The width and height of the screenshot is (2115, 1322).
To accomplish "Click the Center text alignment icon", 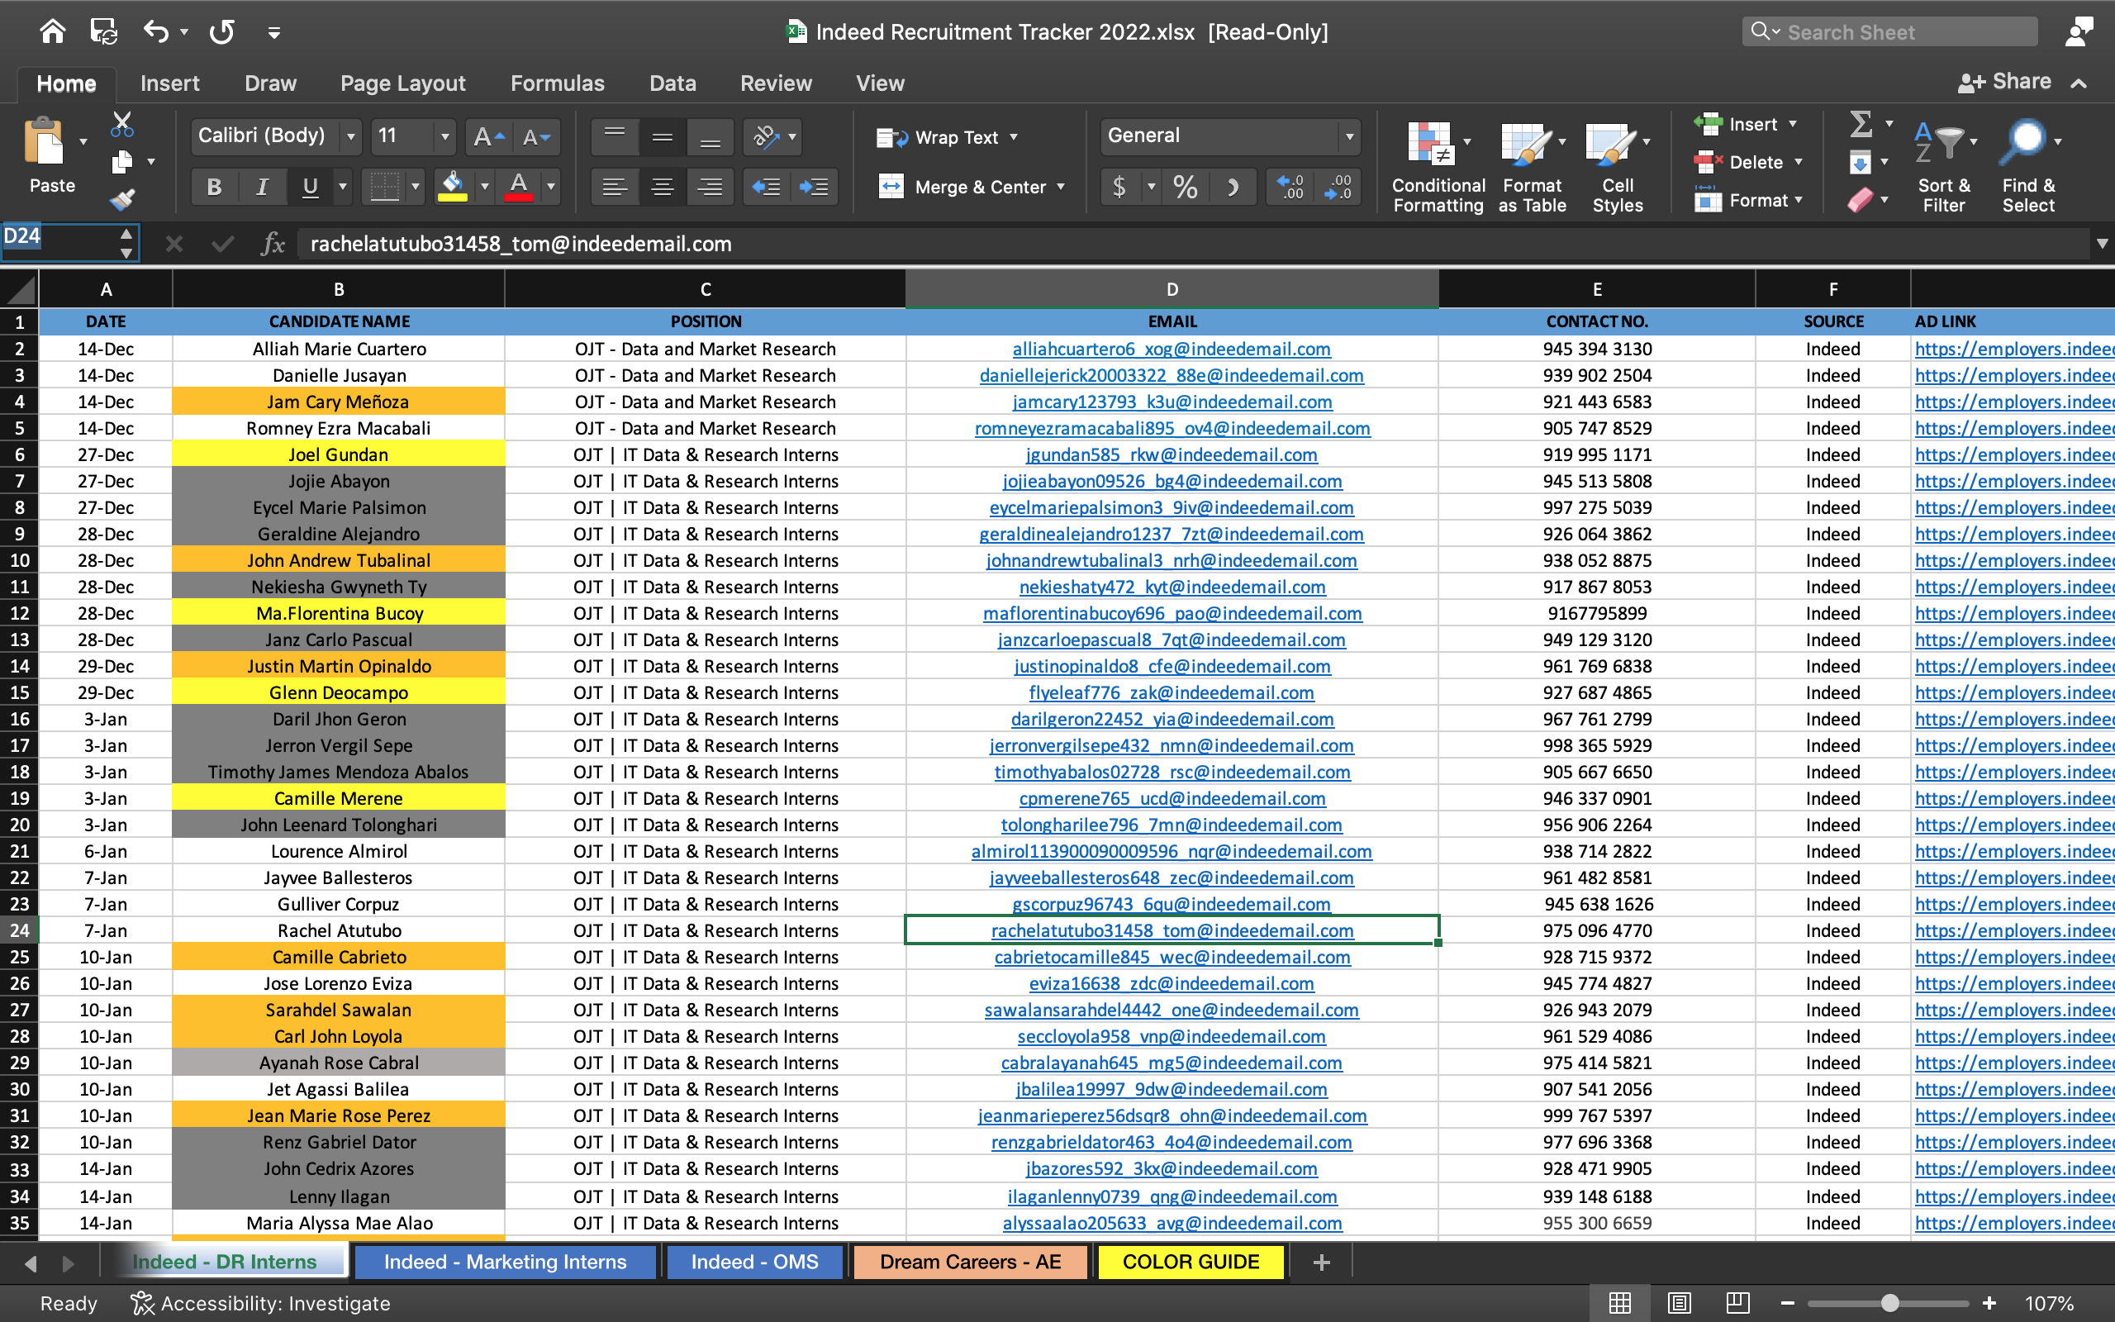I will [x=663, y=187].
